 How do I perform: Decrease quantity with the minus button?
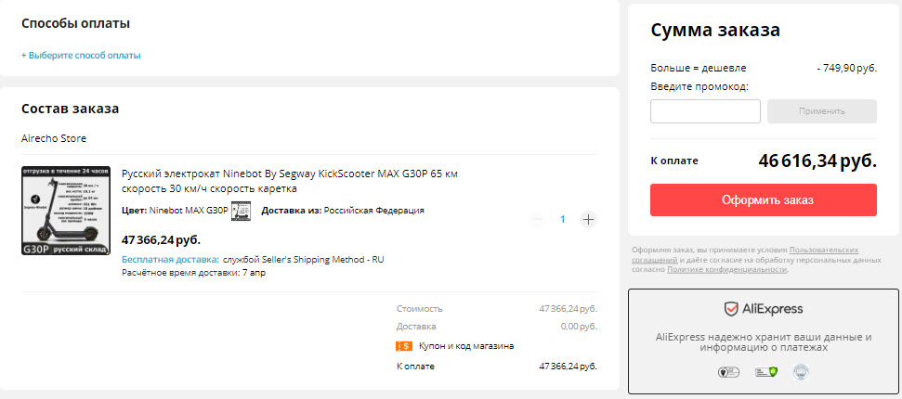[x=537, y=220]
